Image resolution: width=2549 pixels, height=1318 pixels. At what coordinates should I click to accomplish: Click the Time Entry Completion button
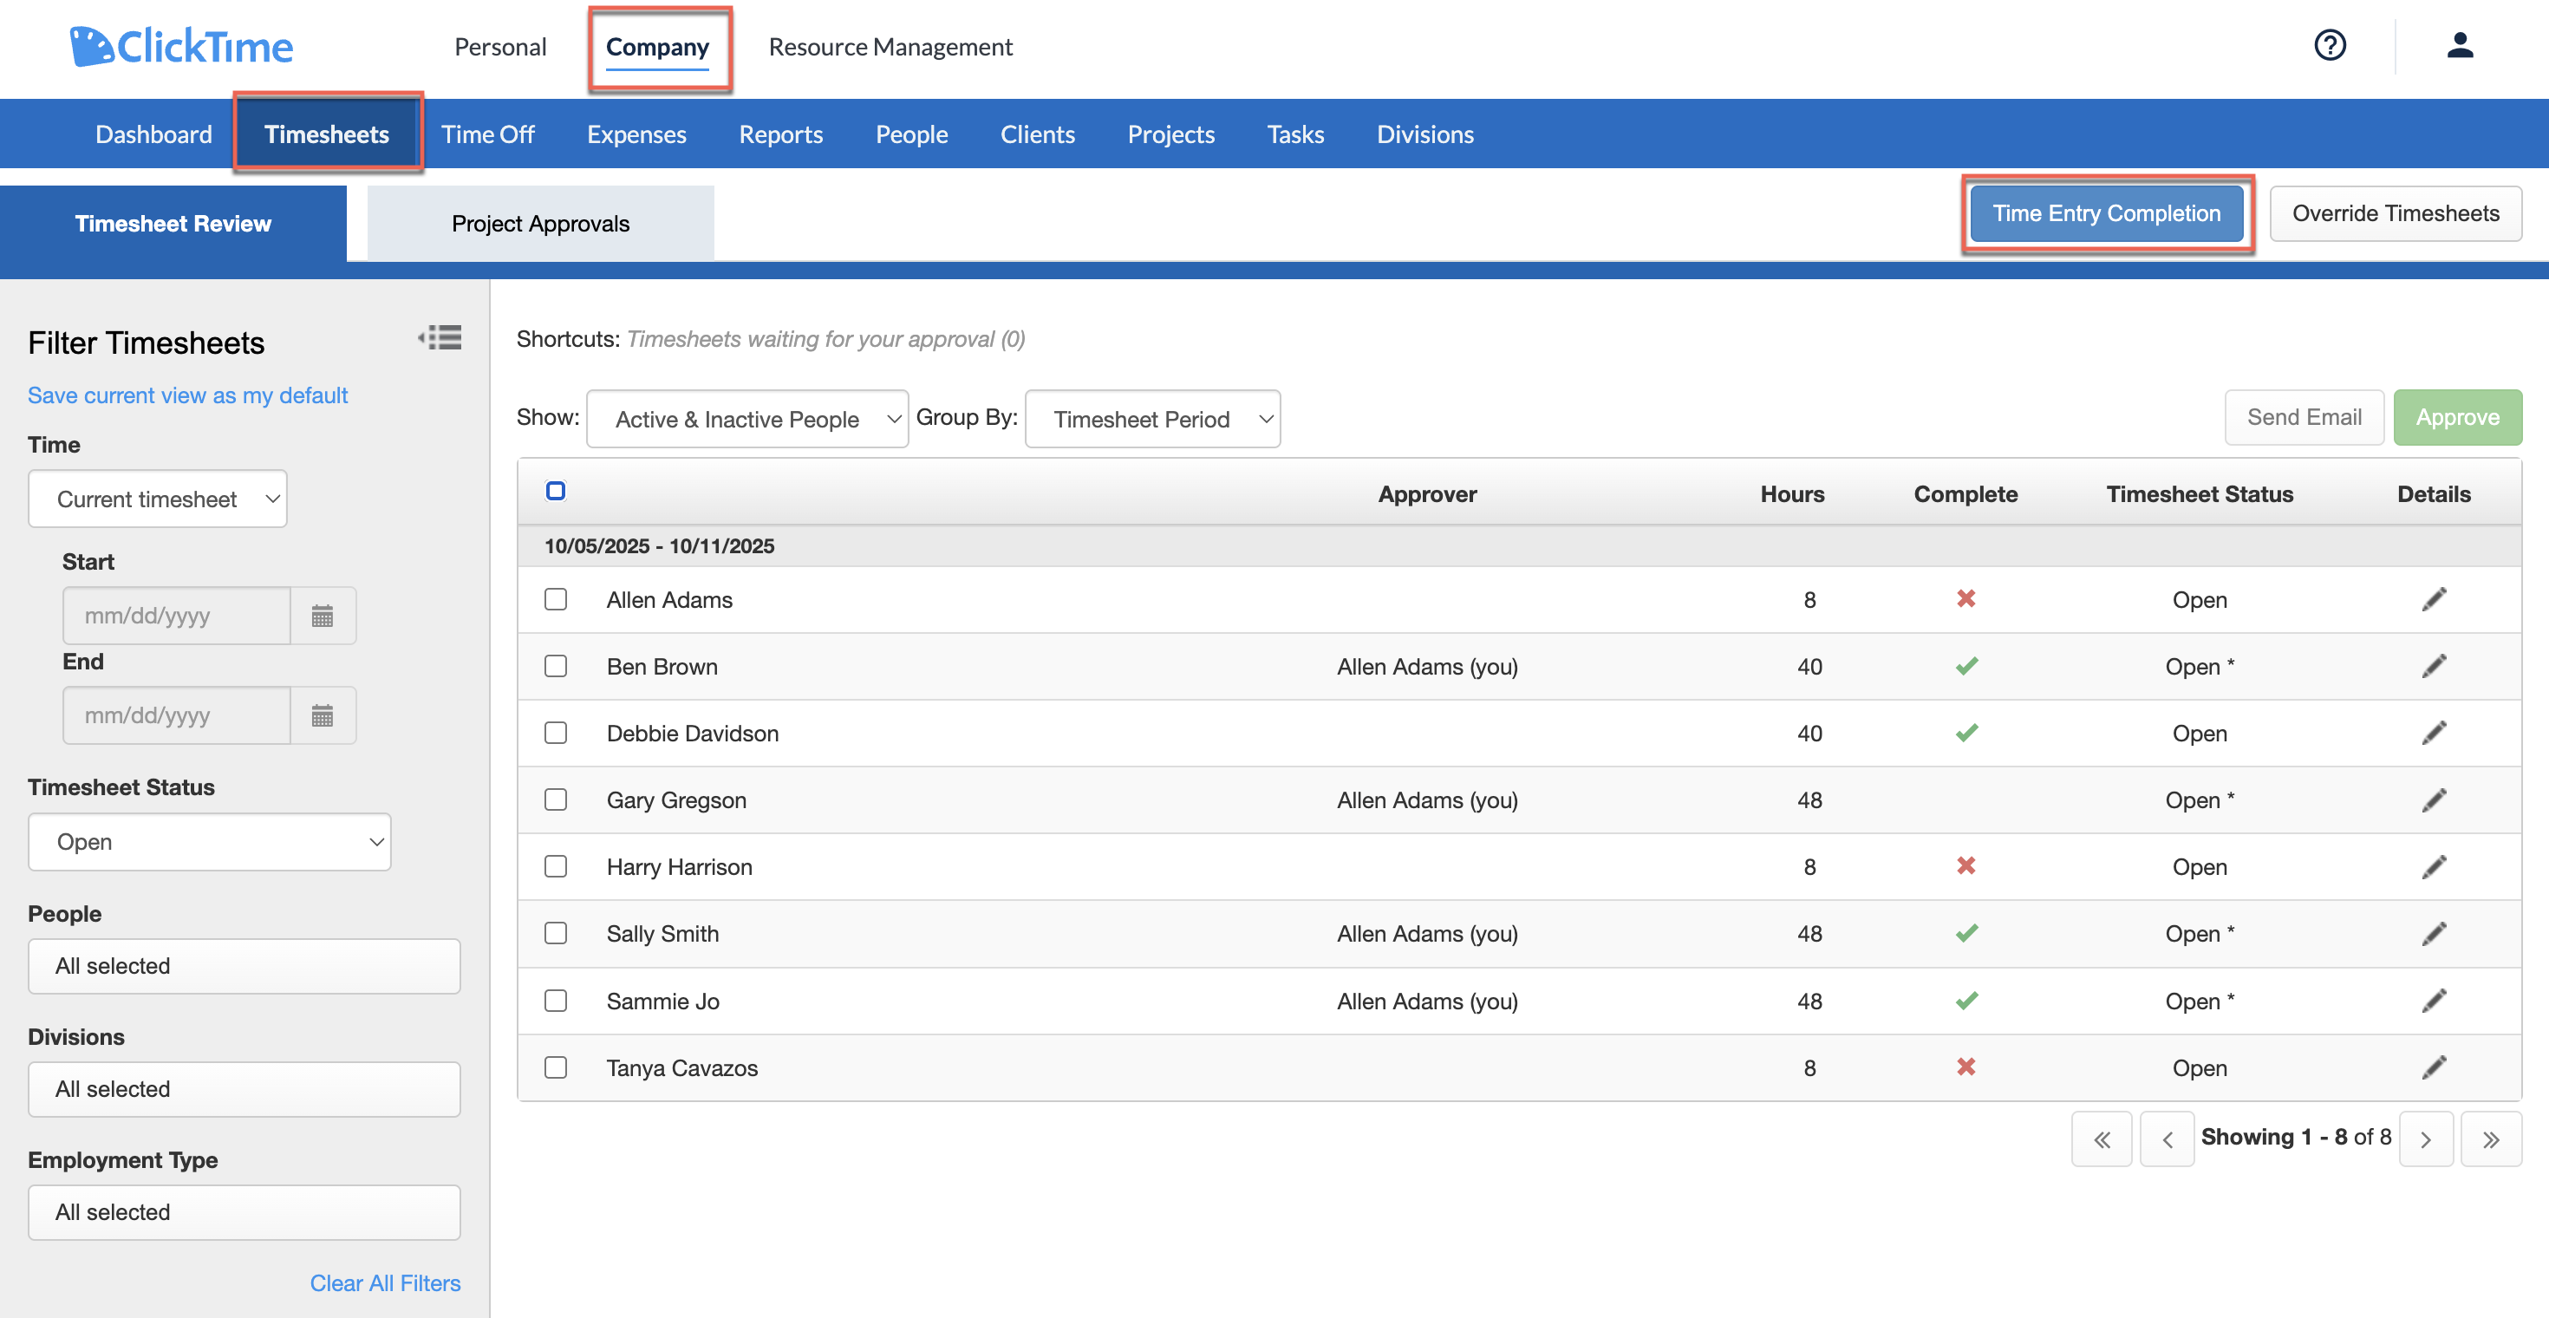click(2107, 212)
